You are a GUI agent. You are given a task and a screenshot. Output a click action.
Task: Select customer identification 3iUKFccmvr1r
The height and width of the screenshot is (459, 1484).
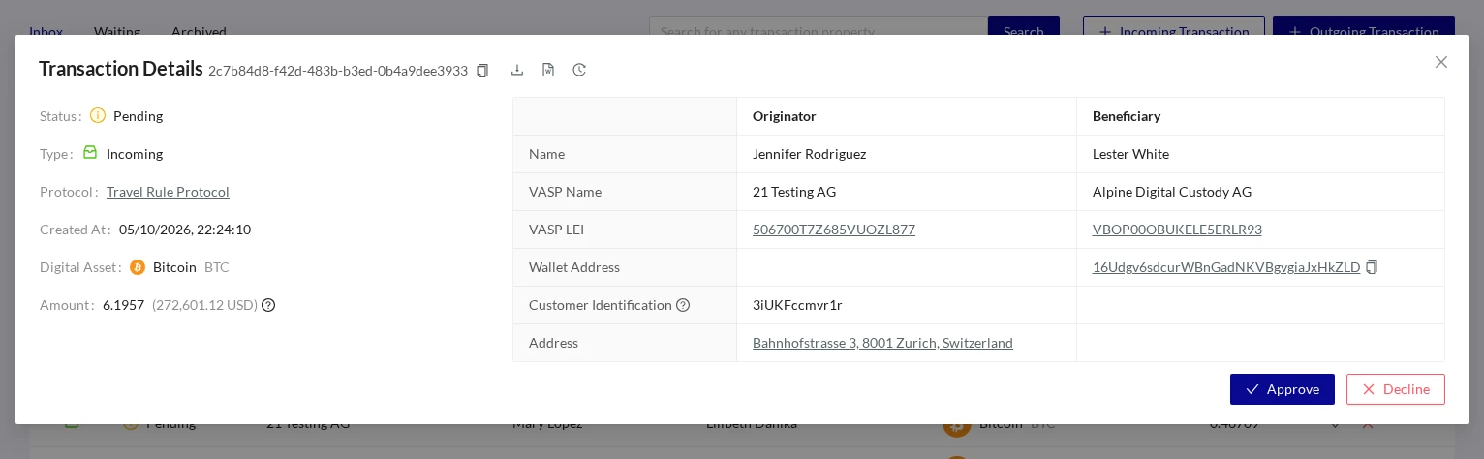(x=797, y=305)
